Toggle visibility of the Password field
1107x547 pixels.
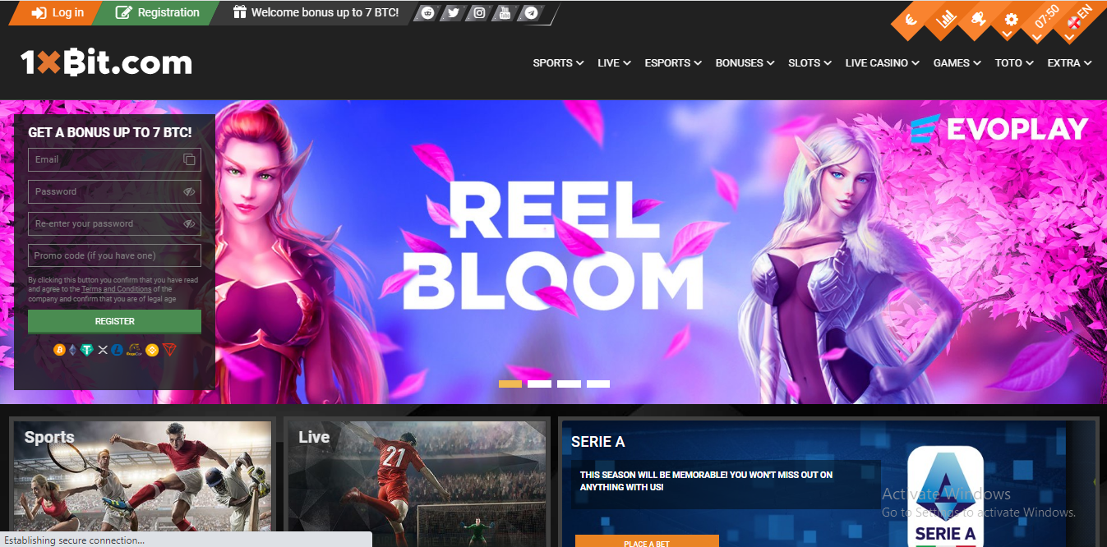(x=189, y=191)
